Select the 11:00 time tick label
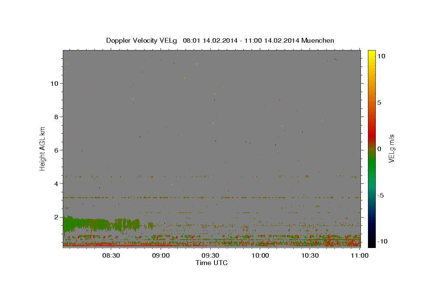The image size is (446, 297). 360,256
